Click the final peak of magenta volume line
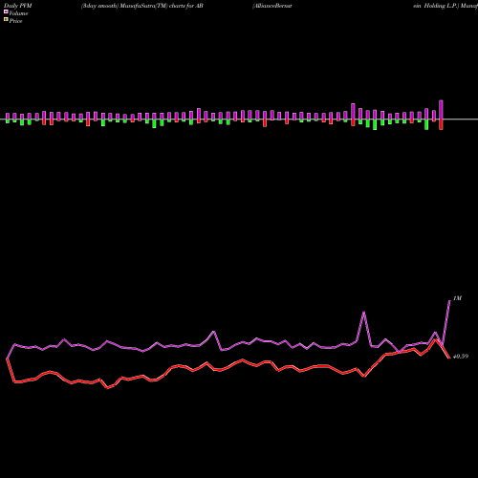478x478 pixels. pyautogui.click(x=449, y=300)
